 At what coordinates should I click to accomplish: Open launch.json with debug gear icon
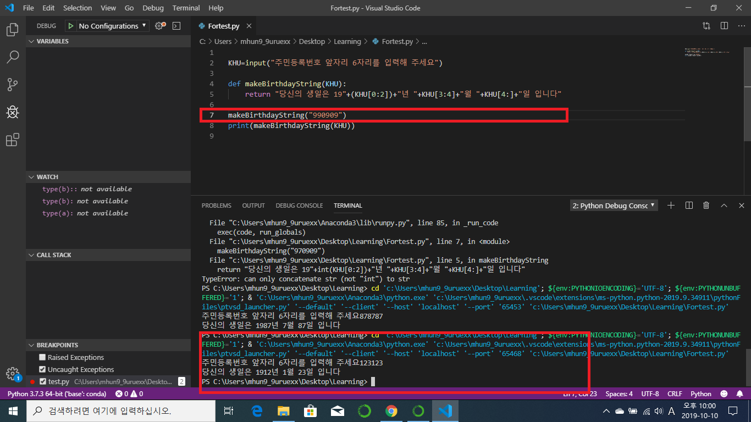pos(160,26)
